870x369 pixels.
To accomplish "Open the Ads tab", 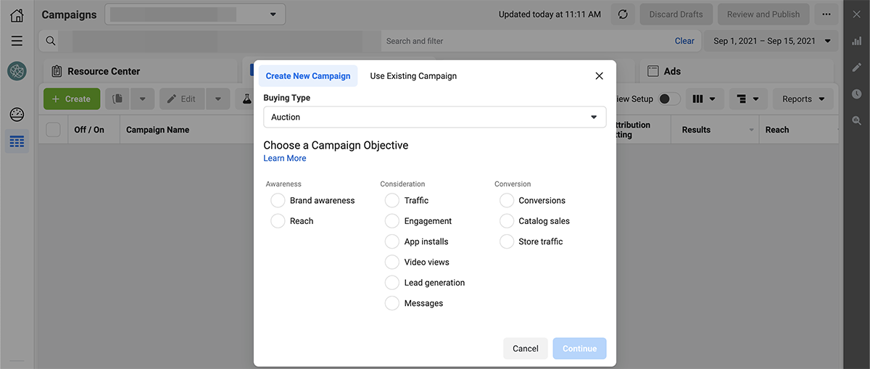I will click(x=671, y=72).
